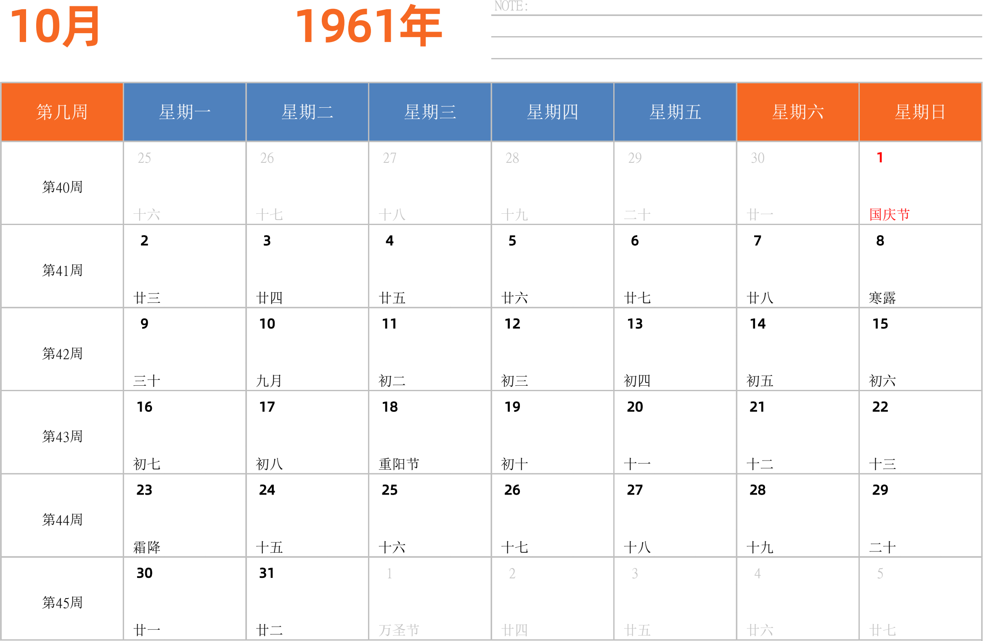Viewport: 983px width, 641px height.
Task: Click the greyed date 25 in week 40
Action: [144, 158]
